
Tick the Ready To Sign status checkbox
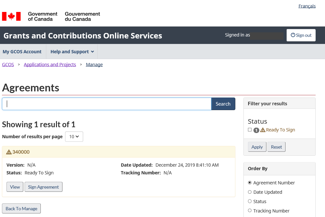pyautogui.click(x=250, y=130)
